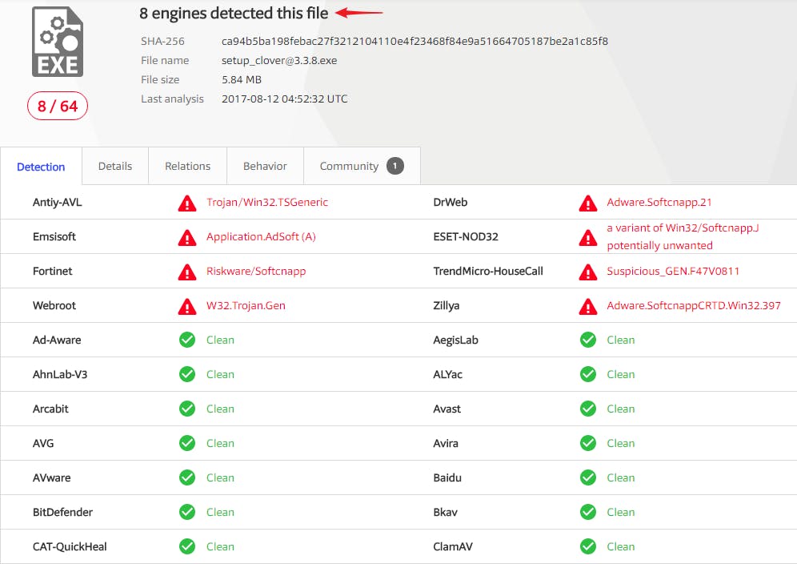
Task: Click the warning icon beside TrendMicro-HouseCall
Action: point(588,272)
